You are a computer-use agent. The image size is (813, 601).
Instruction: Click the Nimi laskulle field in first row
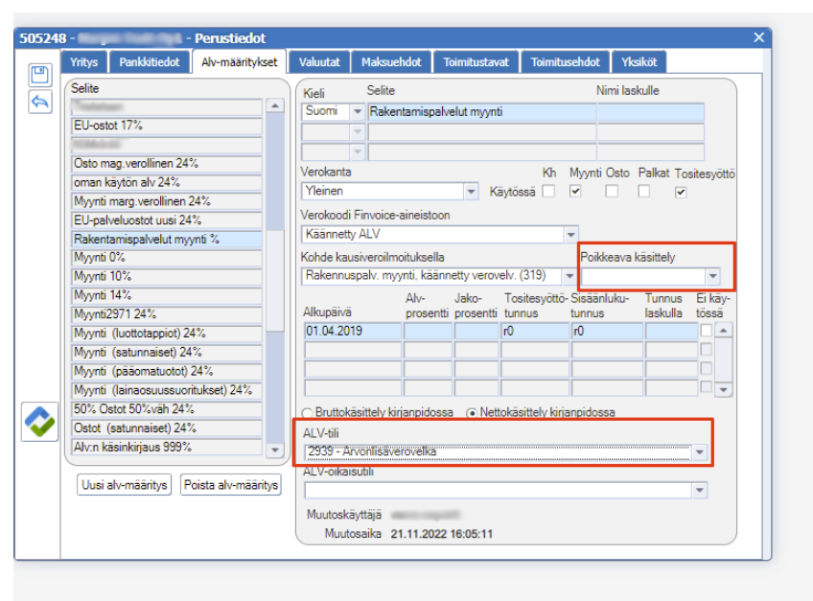[x=651, y=111]
